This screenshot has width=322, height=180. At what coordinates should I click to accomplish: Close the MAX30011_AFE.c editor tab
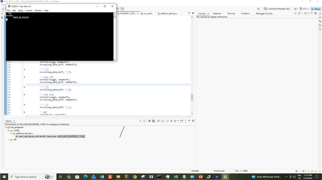(x=137, y=14)
